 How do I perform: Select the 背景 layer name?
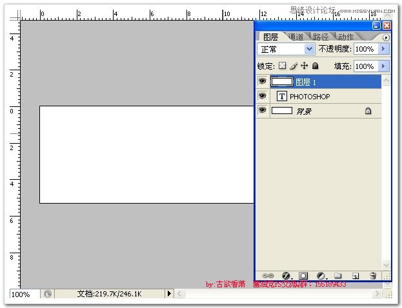point(304,111)
